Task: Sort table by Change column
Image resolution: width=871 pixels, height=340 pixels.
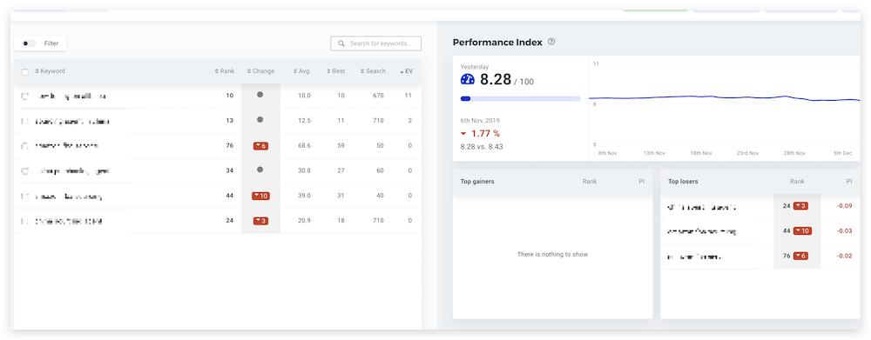Action: (260, 71)
